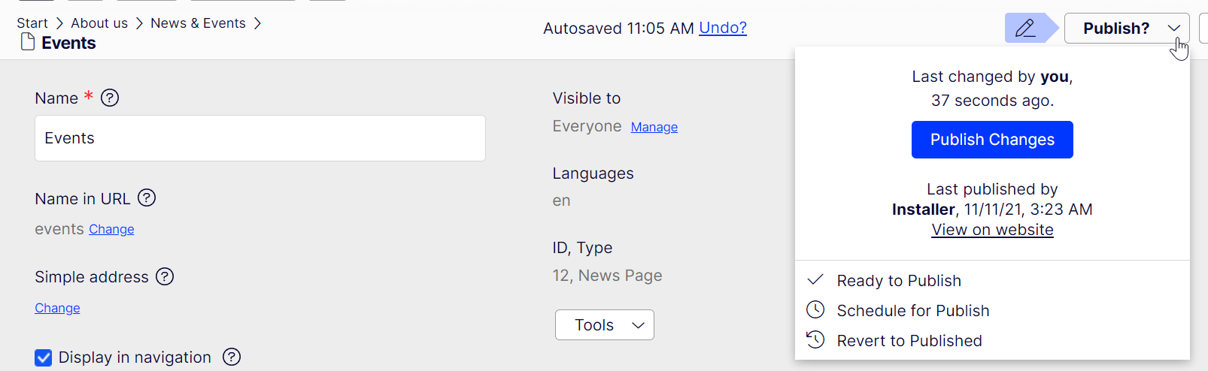1208x371 pixels.
Task: Click the Schedule for Publish clock icon
Action: 815,309
